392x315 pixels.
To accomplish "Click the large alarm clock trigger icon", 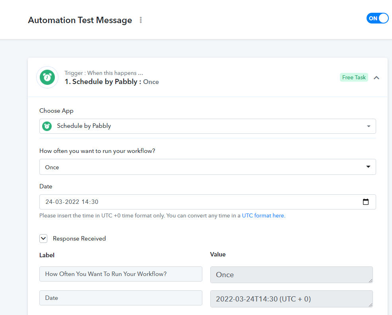I will point(47,77).
